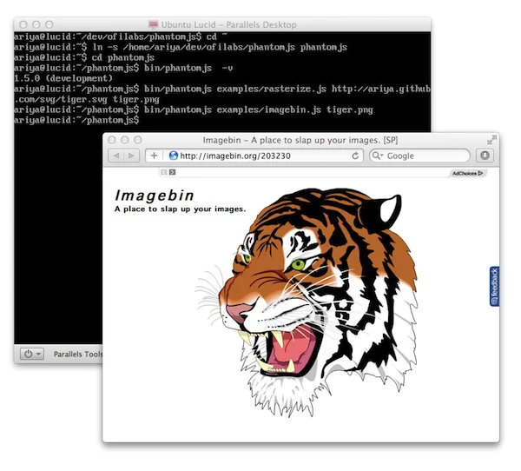
Task: Open the Imagebin logo heading link
Action: pyautogui.click(x=155, y=196)
